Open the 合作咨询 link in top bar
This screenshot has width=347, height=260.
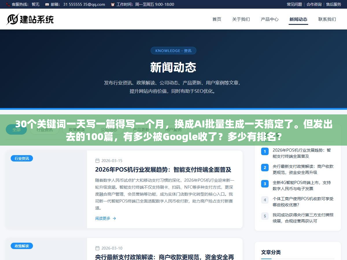click(x=314, y=4)
